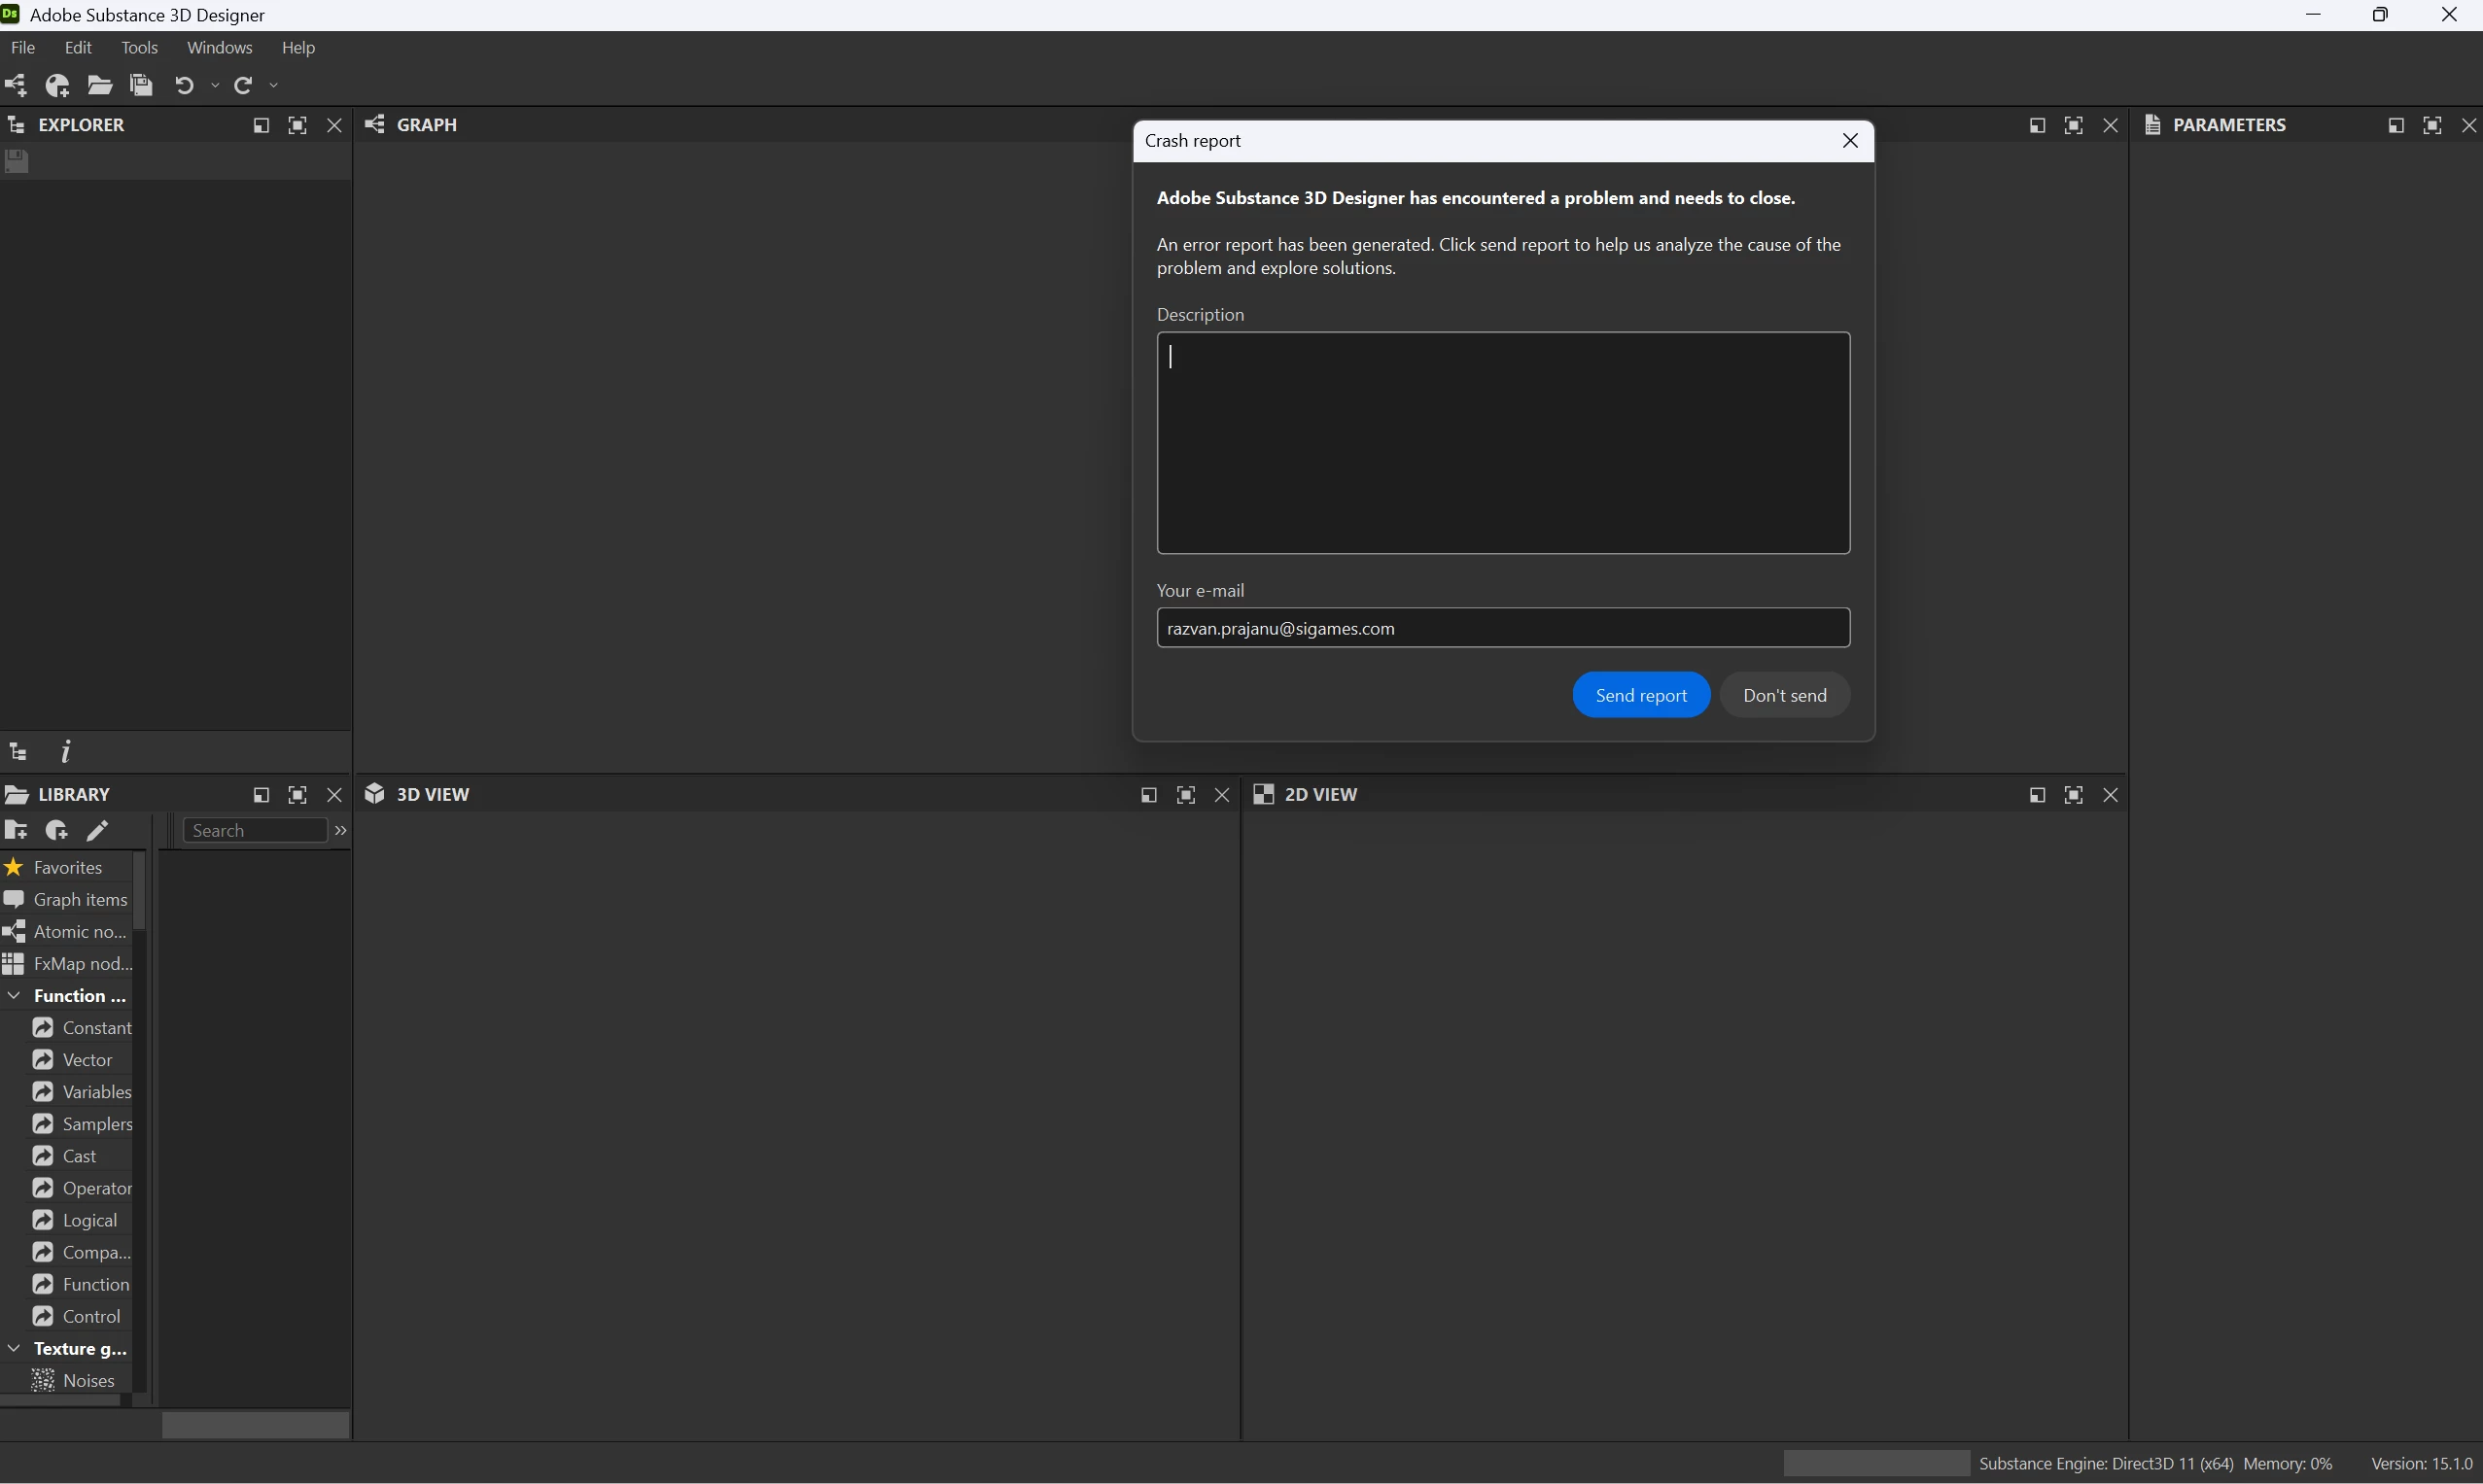Maximize the 2D View panel
Viewport: 2483px width, 1484px height.
pos(2074,795)
